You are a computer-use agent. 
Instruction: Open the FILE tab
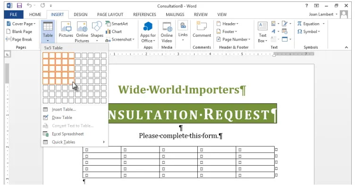pos(14,15)
